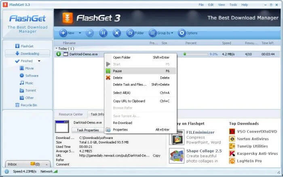Image resolution: width=283 pixels, height=177 pixels.
Task: Open the File menu
Action: tap(201, 5)
